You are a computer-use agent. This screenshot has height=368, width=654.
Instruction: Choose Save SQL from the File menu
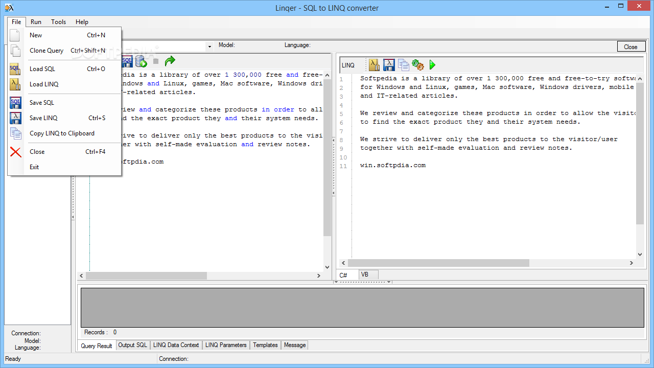[x=65, y=103]
